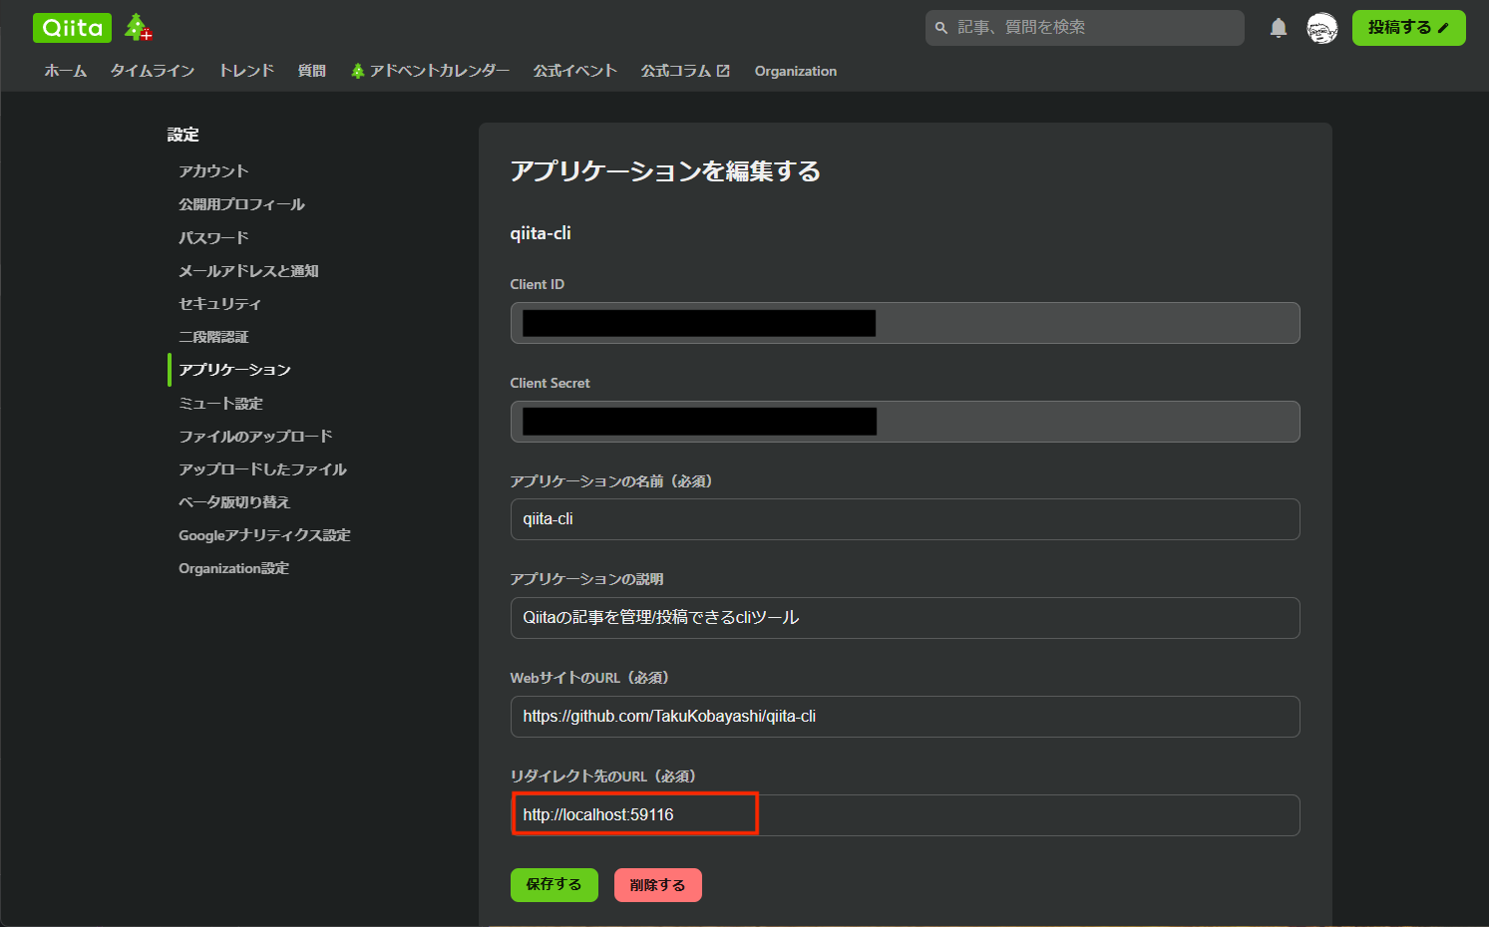Viewport: 1489px width, 927px height.
Task: Click the Client Secret field
Action: tap(905, 422)
